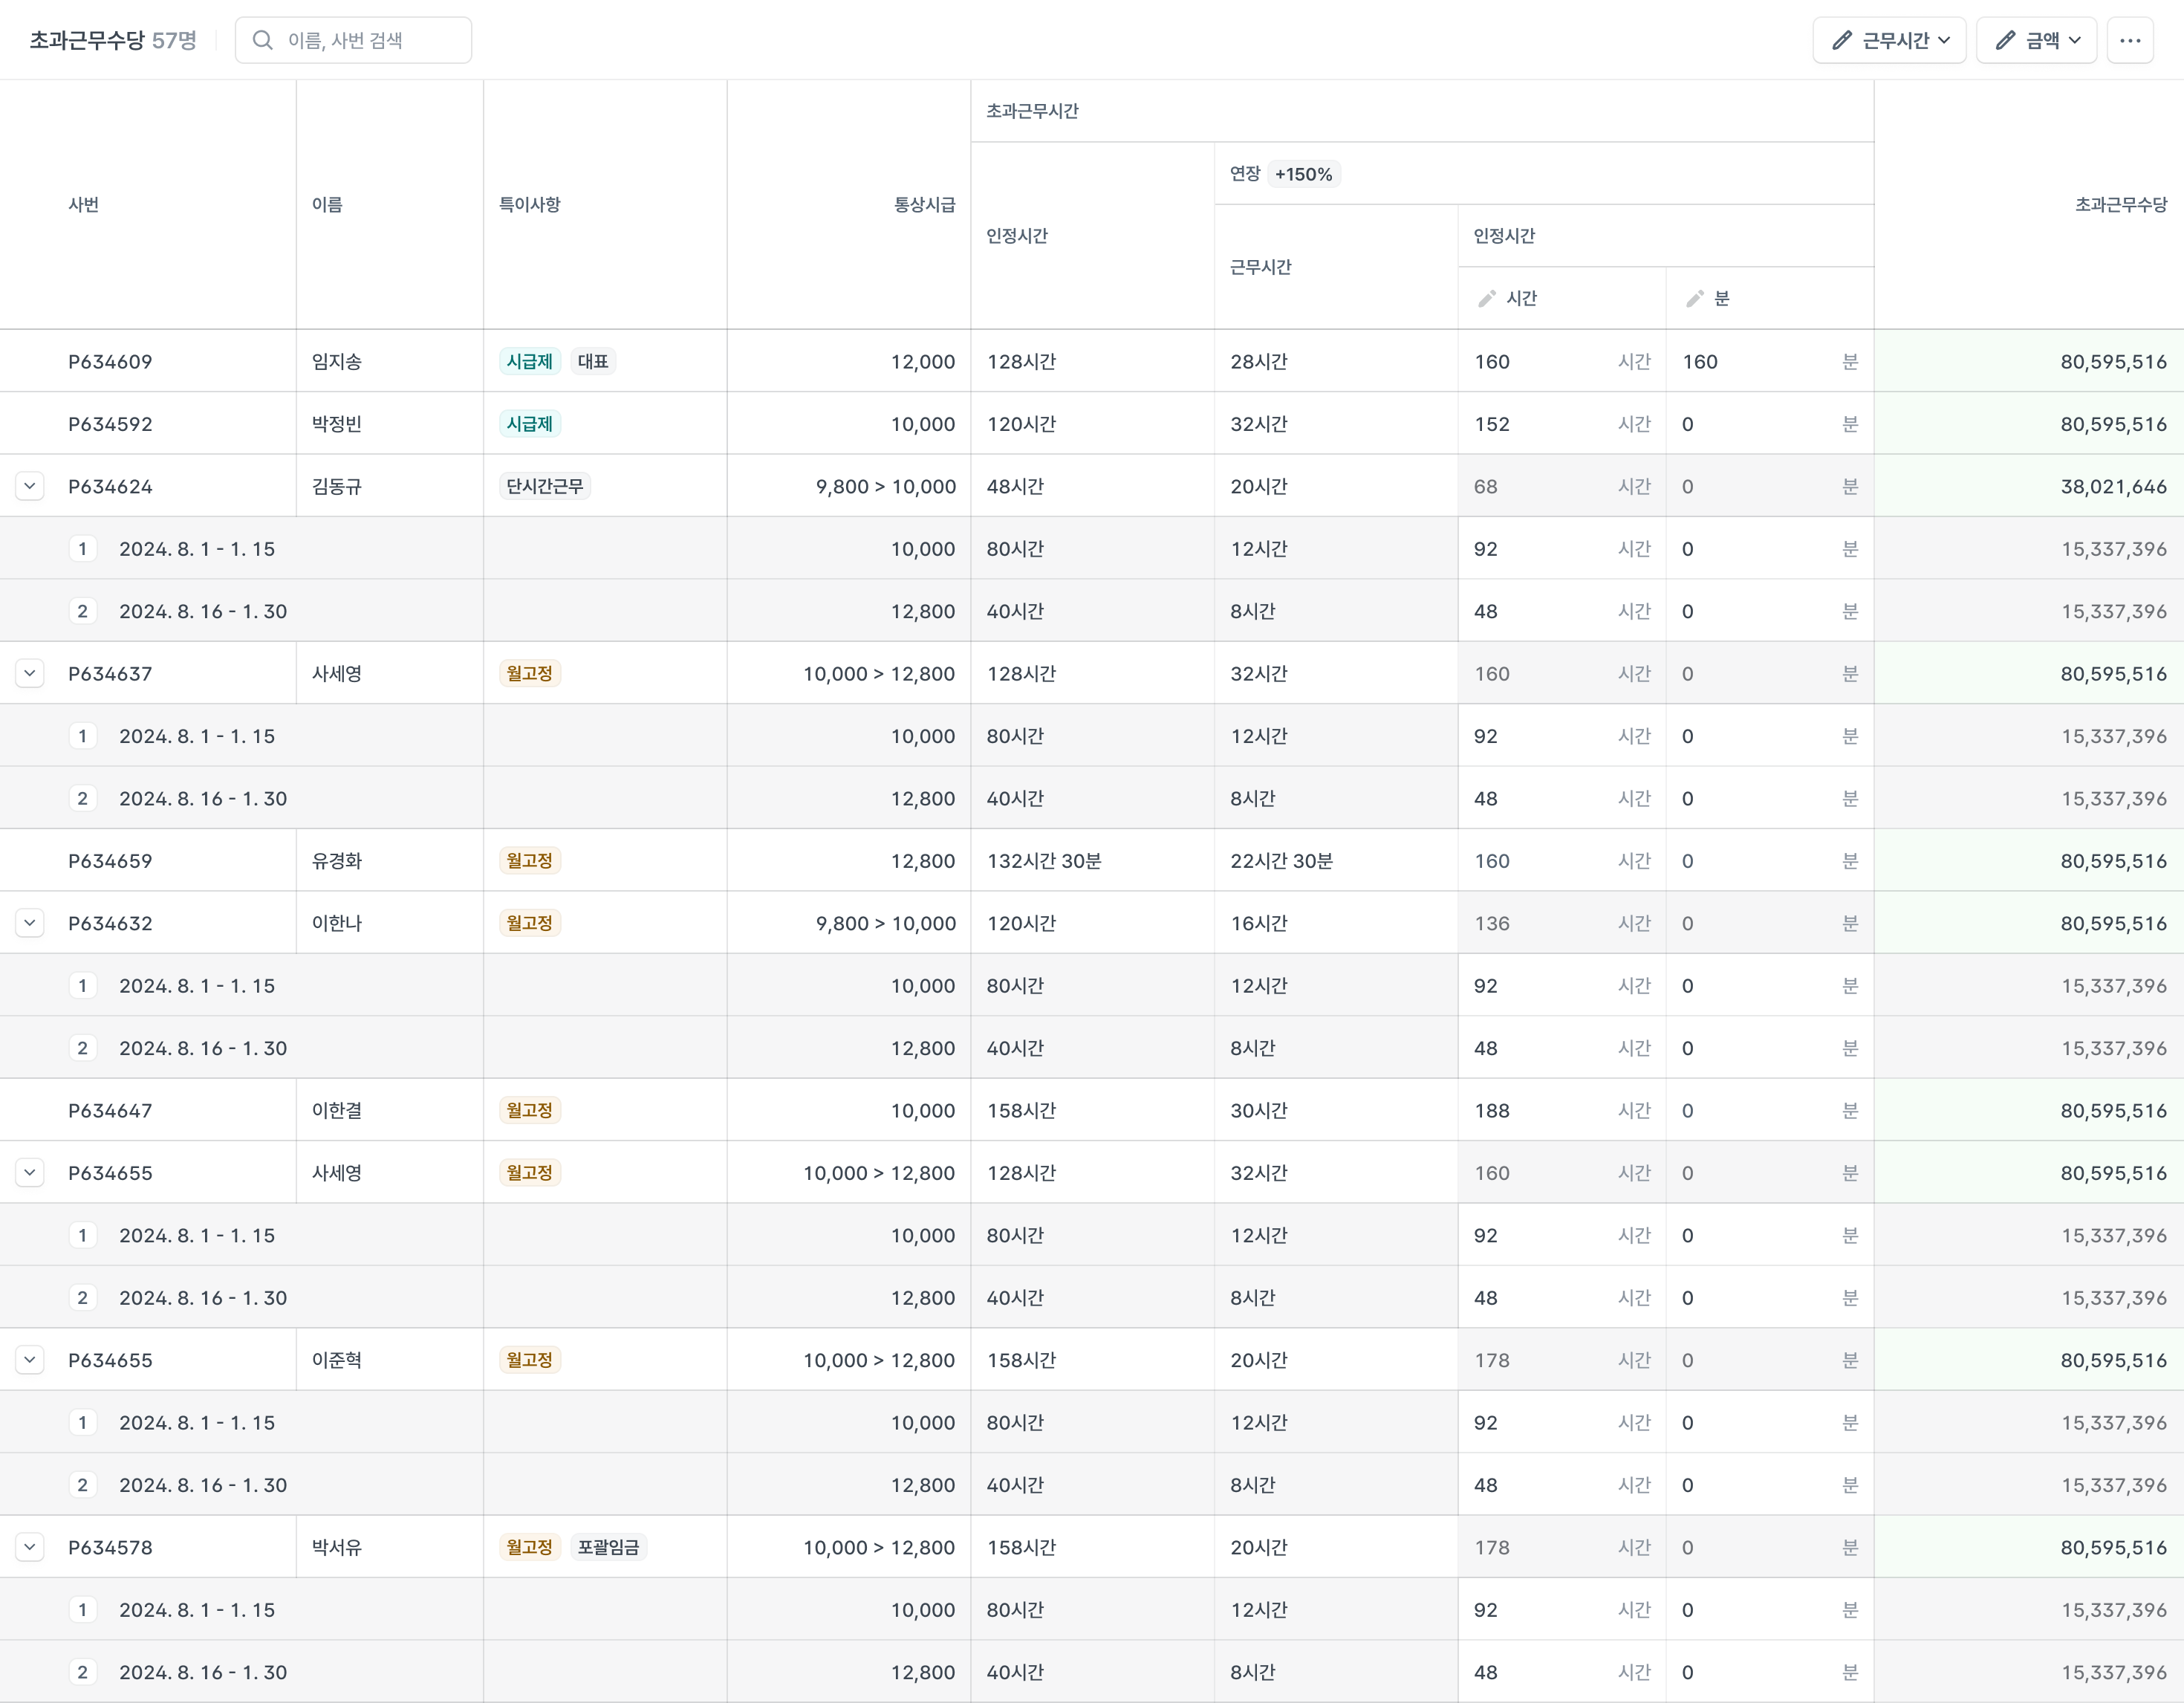Collapse the P634624 김동규 row
The height and width of the screenshot is (1703, 2184).
tap(30, 487)
